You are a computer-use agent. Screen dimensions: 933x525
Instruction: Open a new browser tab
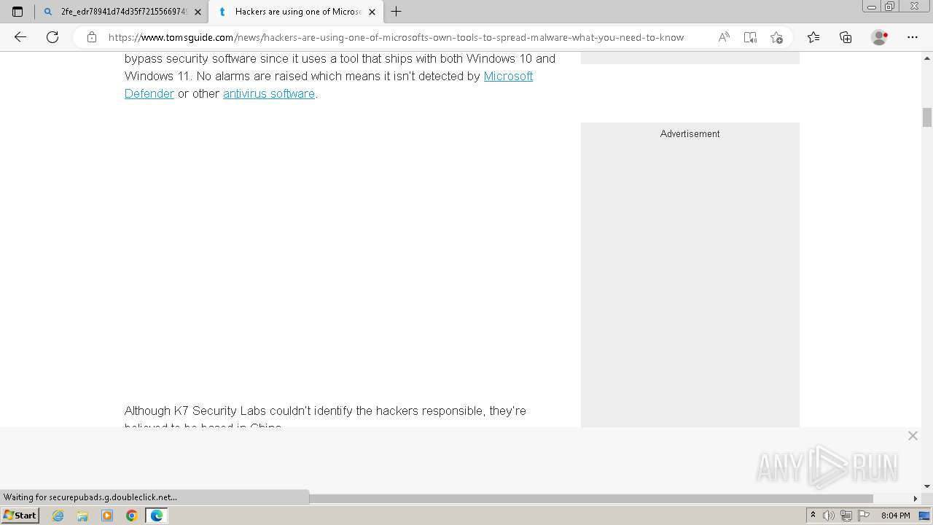tap(397, 12)
